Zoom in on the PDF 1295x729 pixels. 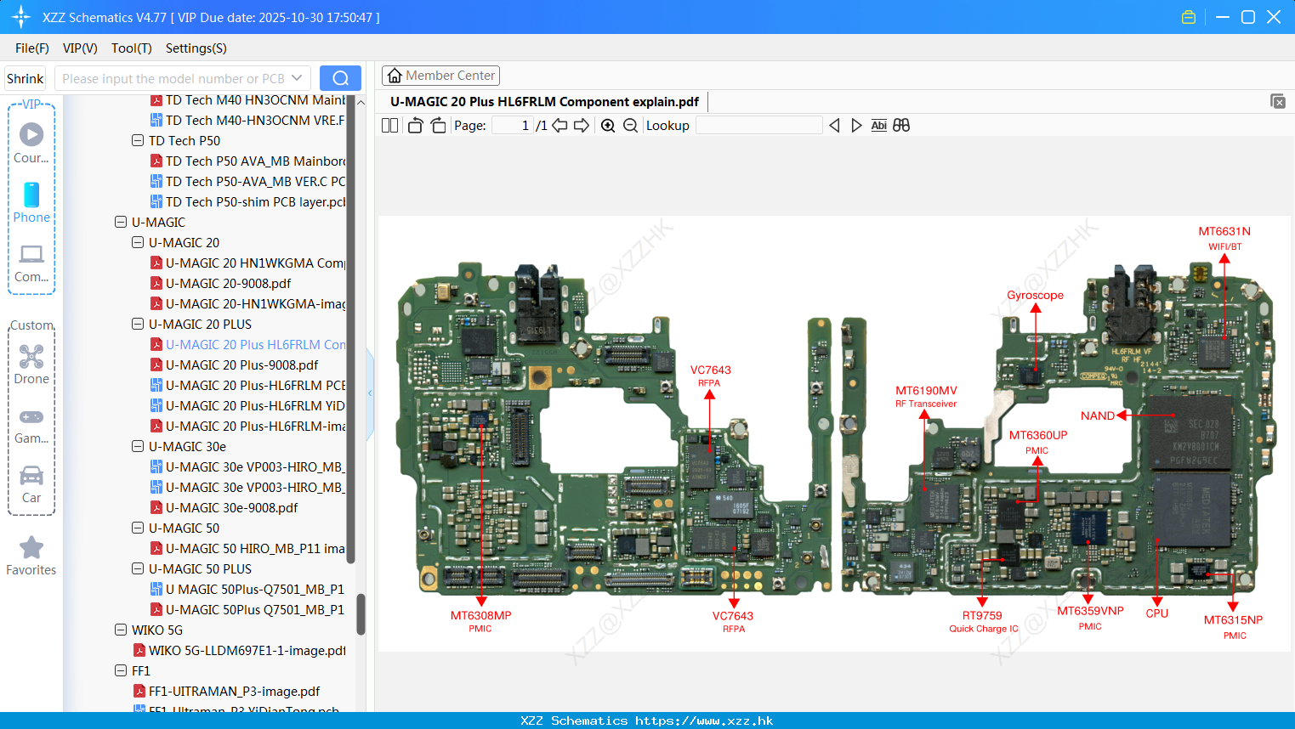(608, 126)
